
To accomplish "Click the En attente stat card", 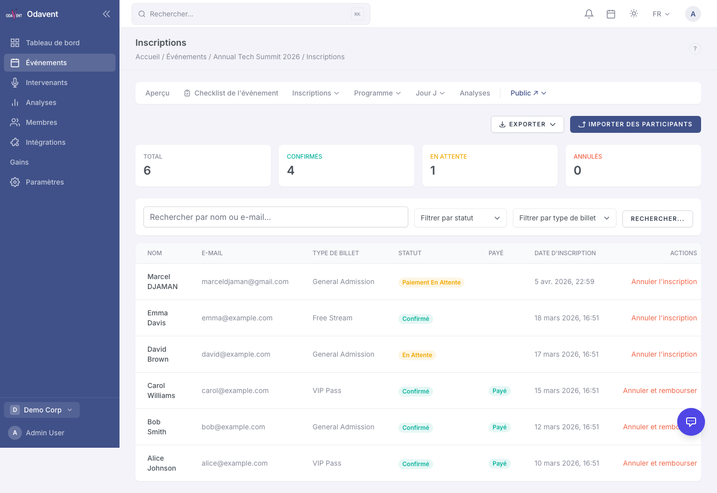I will pos(490,166).
